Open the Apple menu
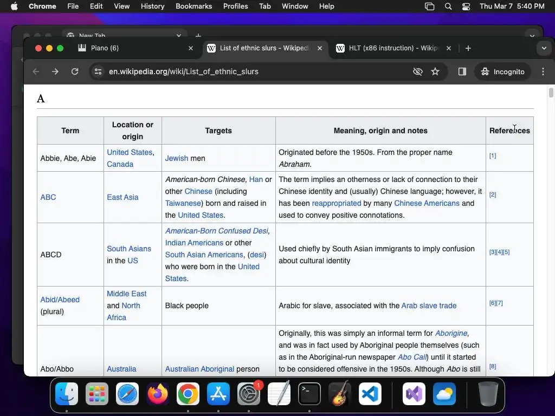This screenshot has width=555, height=416. click(14, 6)
